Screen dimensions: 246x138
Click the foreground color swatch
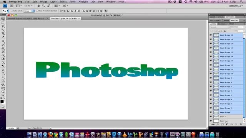click(2, 101)
